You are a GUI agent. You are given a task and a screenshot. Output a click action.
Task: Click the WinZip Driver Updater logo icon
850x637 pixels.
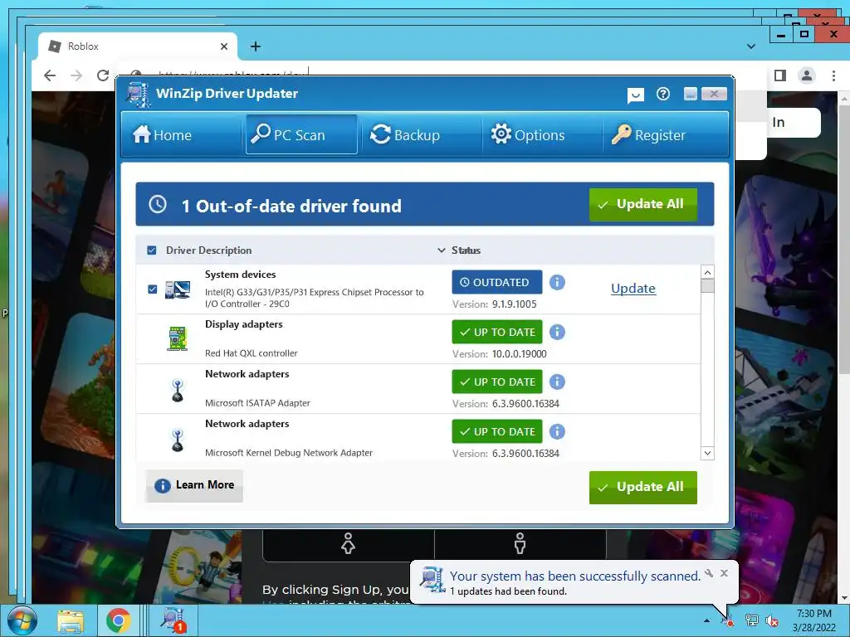click(x=139, y=95)
